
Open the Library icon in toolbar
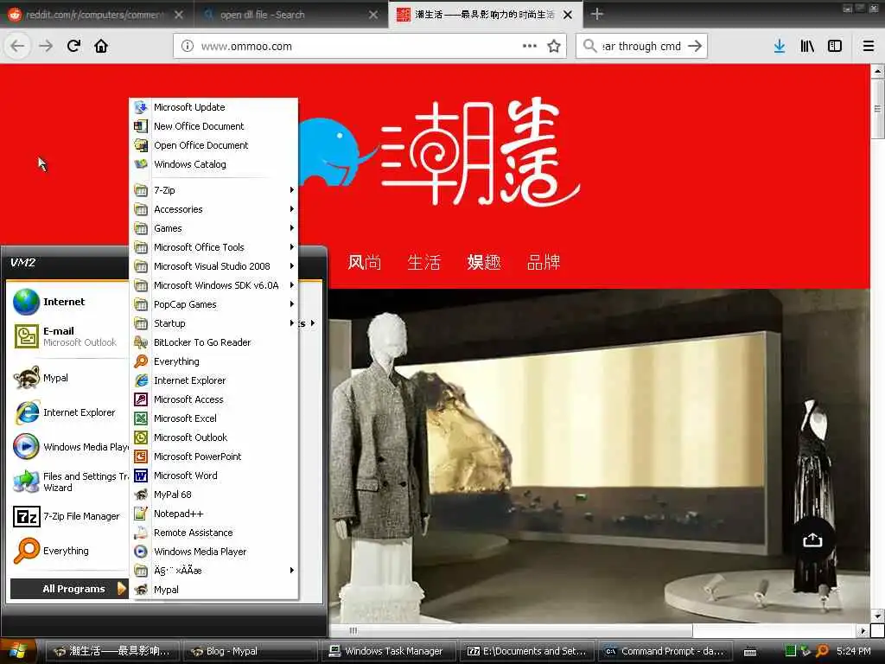[807, 46]
